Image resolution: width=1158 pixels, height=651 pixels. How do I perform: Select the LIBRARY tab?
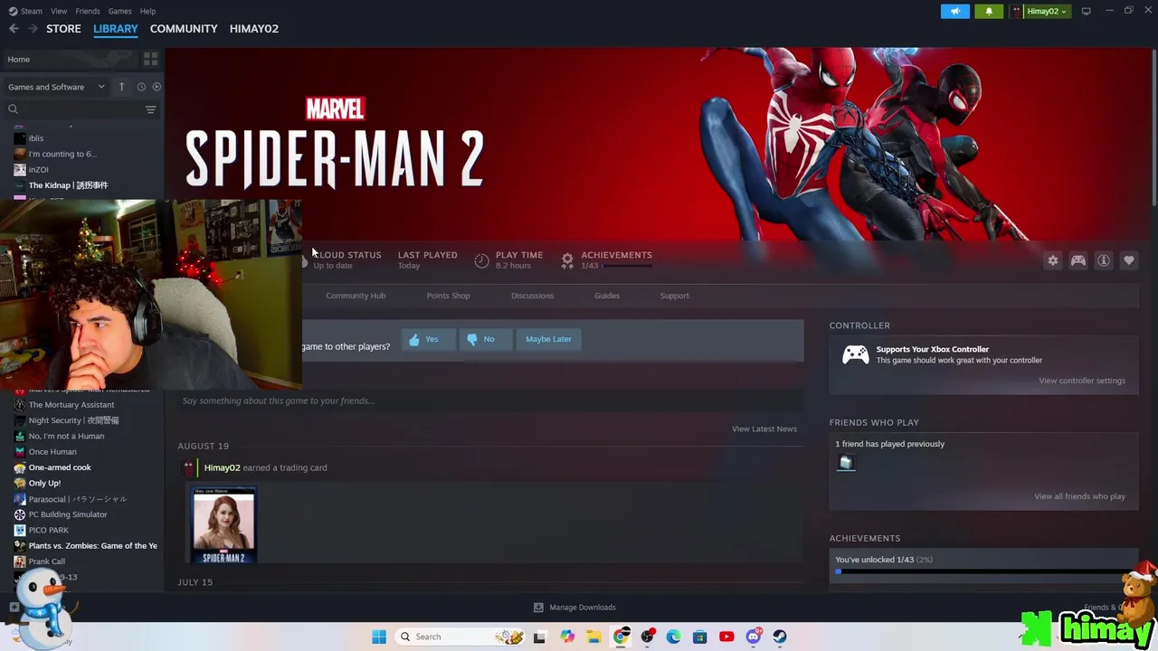click(116, 29)
